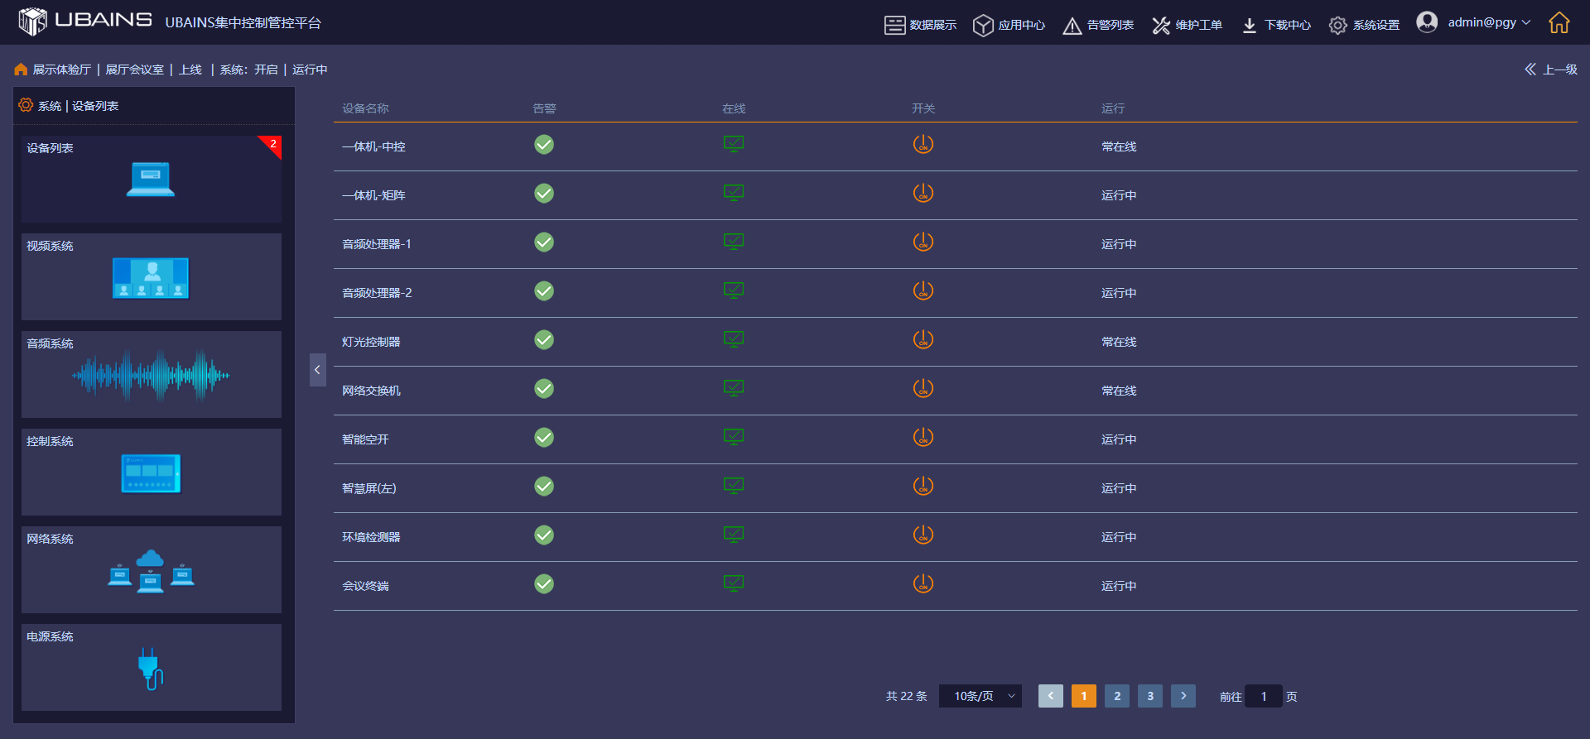This screenshot has height=739, width=1590.
Task: Go to the next page with right chevron
Action: coord(1183,696)
